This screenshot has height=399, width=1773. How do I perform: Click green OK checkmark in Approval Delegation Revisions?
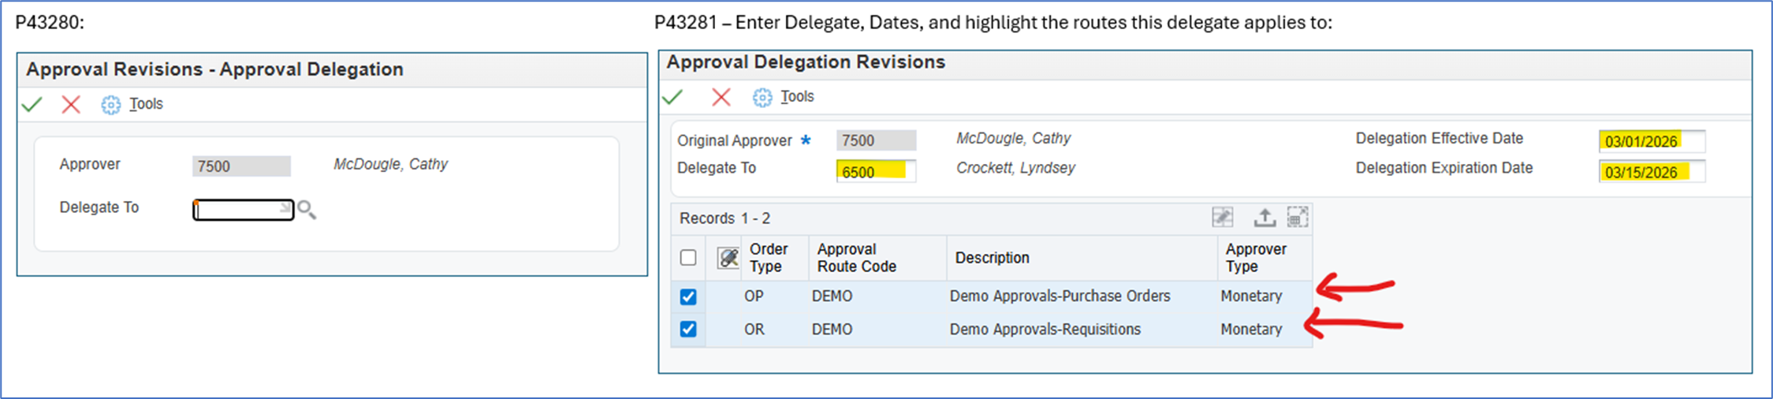point(672,97)
